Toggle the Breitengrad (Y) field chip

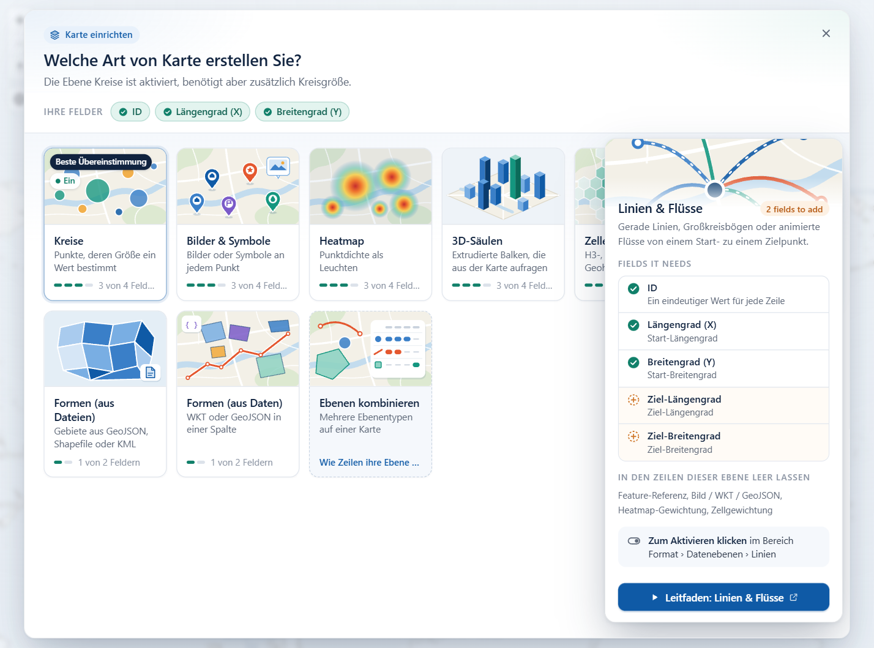point(302,112)
